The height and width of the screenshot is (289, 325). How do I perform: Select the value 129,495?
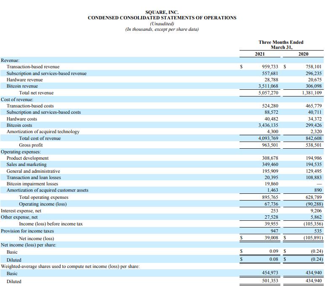[x=314, y=171]
